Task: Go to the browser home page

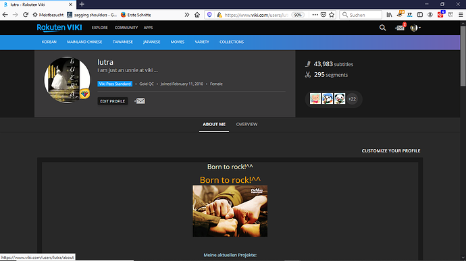Action: pos(197,15)
